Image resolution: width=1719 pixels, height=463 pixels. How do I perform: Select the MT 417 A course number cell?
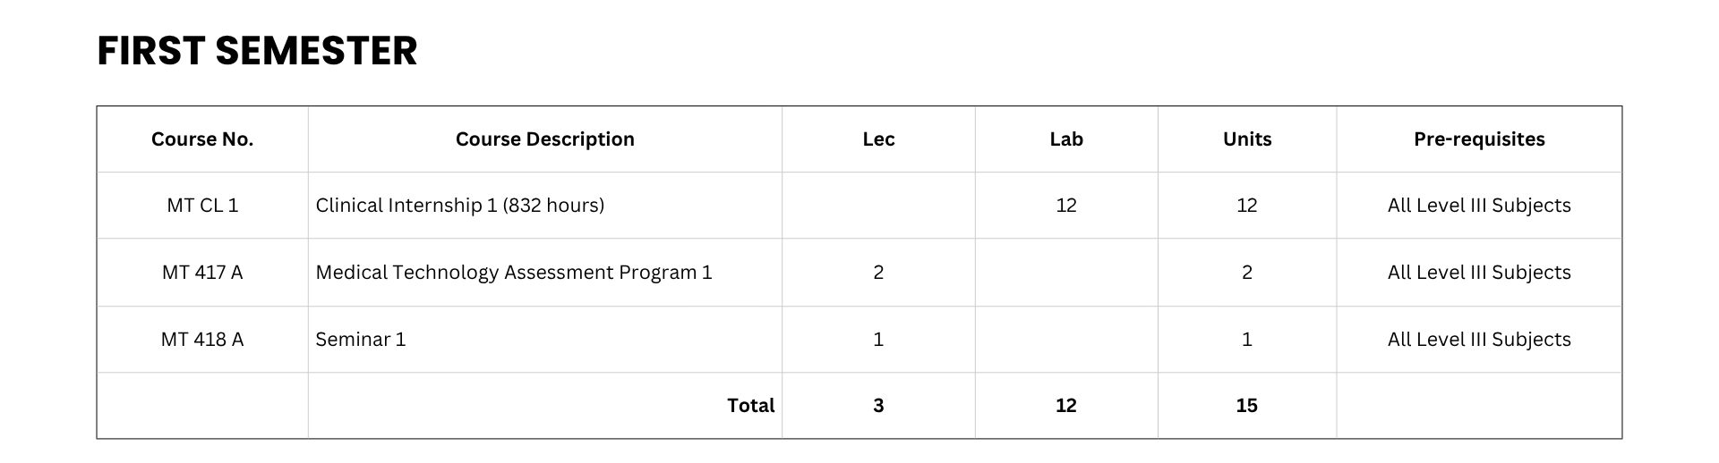click(x=202, y=273)
